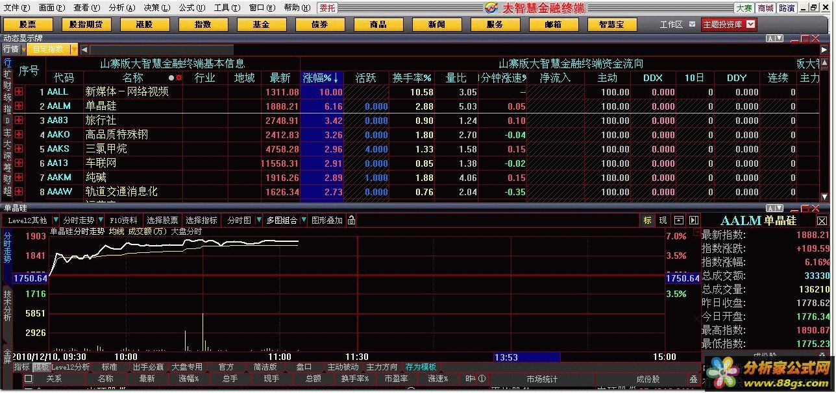836x393 pixels.
Task: Click the 智慧宝 yellow button
Action: (x=612, y=25)
